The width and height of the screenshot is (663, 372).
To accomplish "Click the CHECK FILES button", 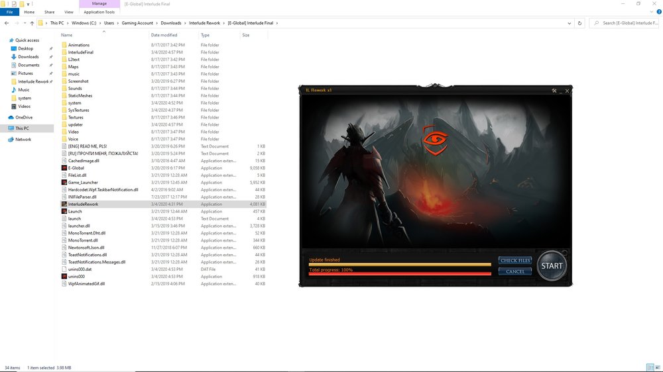I will click(x=515, y=261).
